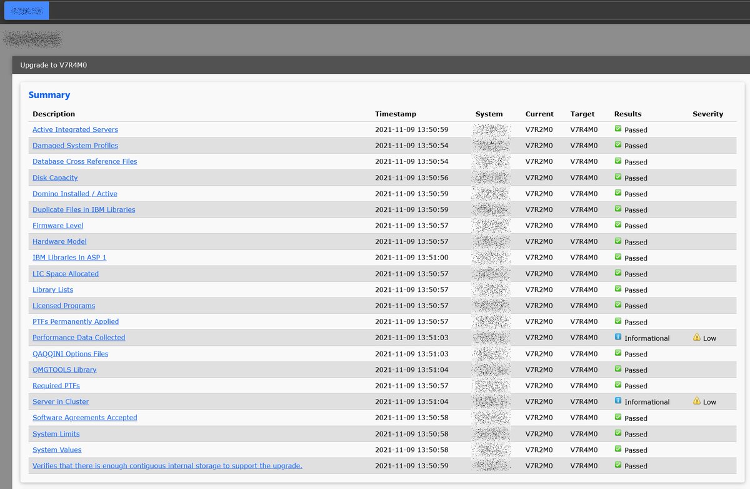The height and width of the screenshot is (489, 750).
Task: Open the Disk Capacity report
Action: coord(55,178)
